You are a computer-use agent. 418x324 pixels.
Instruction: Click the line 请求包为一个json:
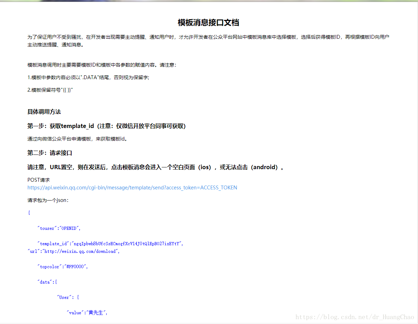click(48, 200)
